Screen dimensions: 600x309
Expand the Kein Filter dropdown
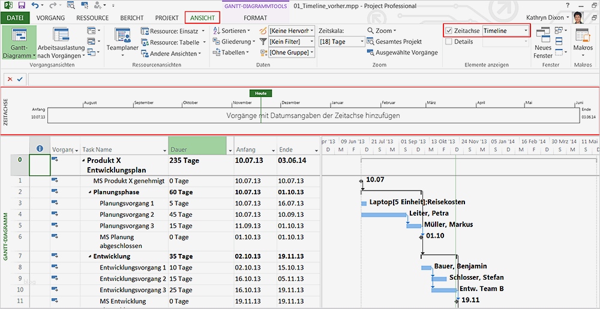311,42
